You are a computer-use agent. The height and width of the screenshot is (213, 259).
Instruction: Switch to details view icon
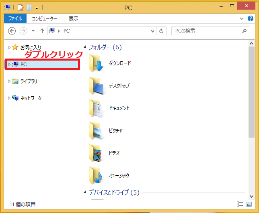click(240, 204)
